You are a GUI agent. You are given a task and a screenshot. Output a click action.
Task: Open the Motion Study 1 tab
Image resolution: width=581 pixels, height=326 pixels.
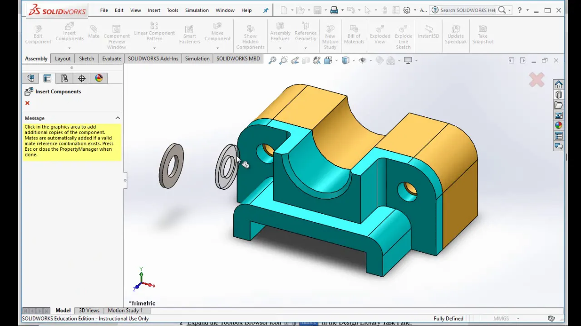pos(125,310)
